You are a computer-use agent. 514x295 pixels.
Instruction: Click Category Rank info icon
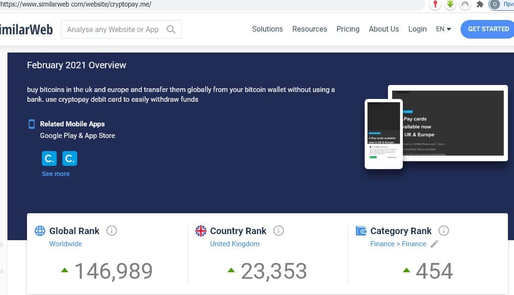click(x=444, y=230)
